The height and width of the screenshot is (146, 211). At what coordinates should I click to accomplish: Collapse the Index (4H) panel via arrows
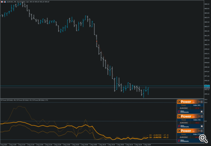(x=199, y=102)
